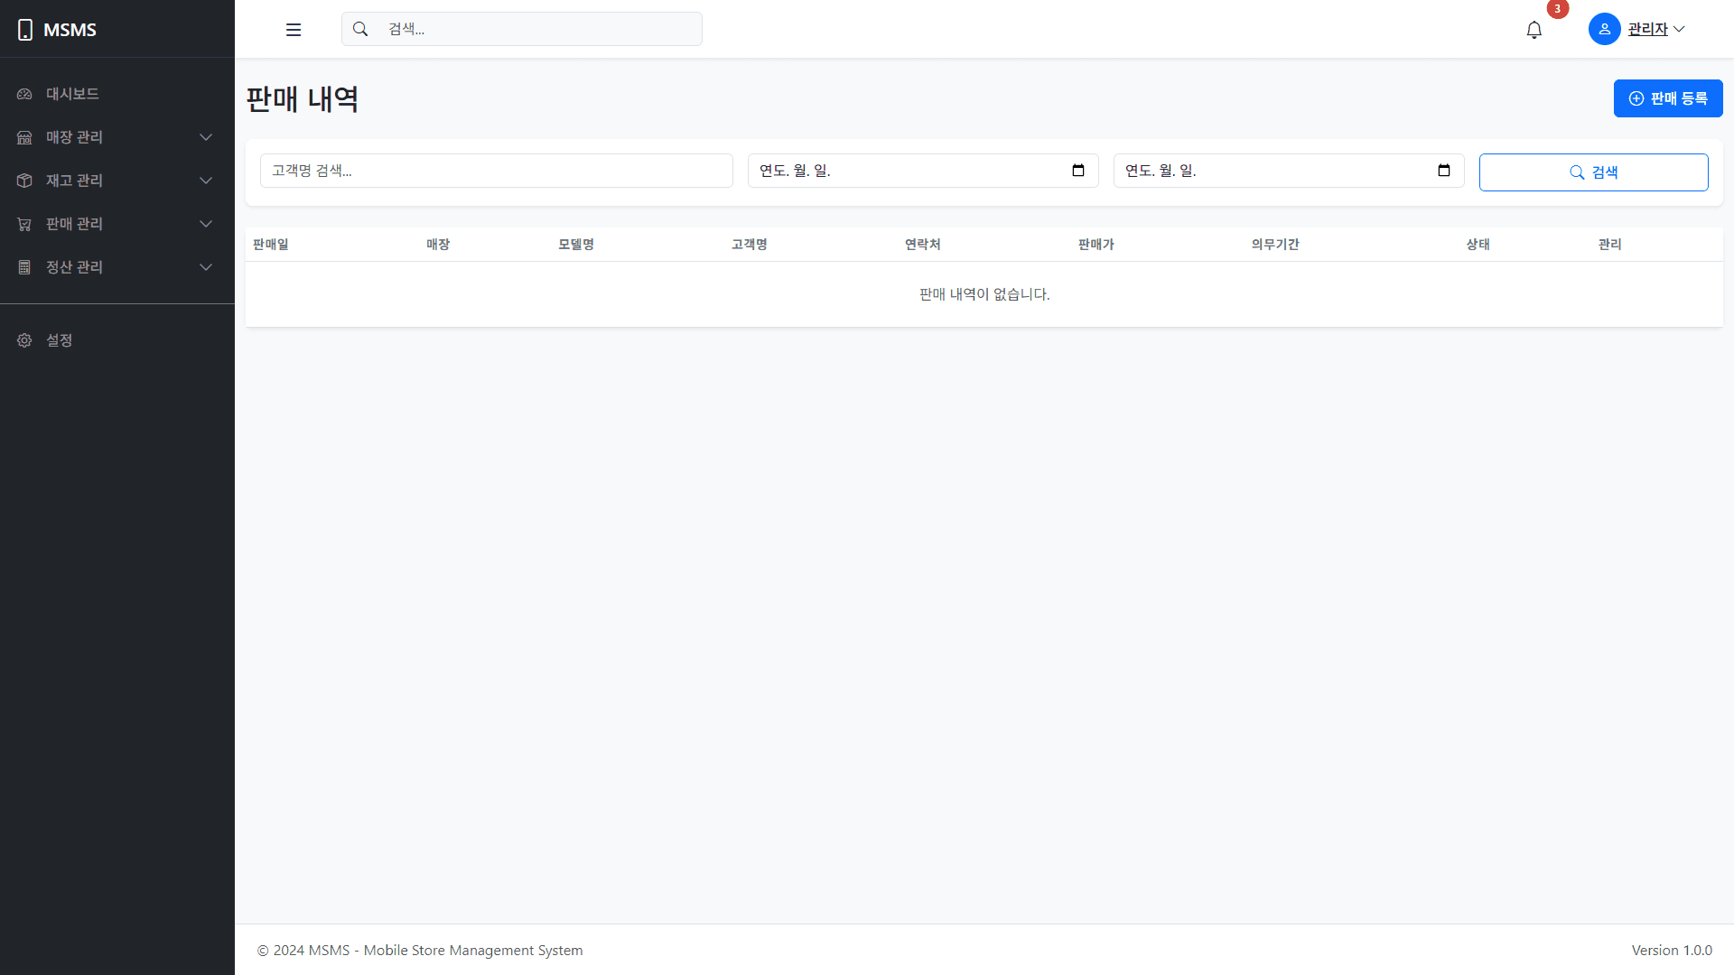This screenshot has width=1734, height=975.
Task: Click the magnifier icon in top search bar
Action: pos(360,29)
